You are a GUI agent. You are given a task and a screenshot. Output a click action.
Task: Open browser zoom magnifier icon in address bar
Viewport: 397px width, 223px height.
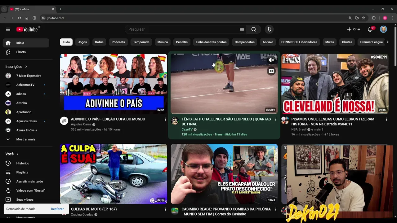[350, 18]
